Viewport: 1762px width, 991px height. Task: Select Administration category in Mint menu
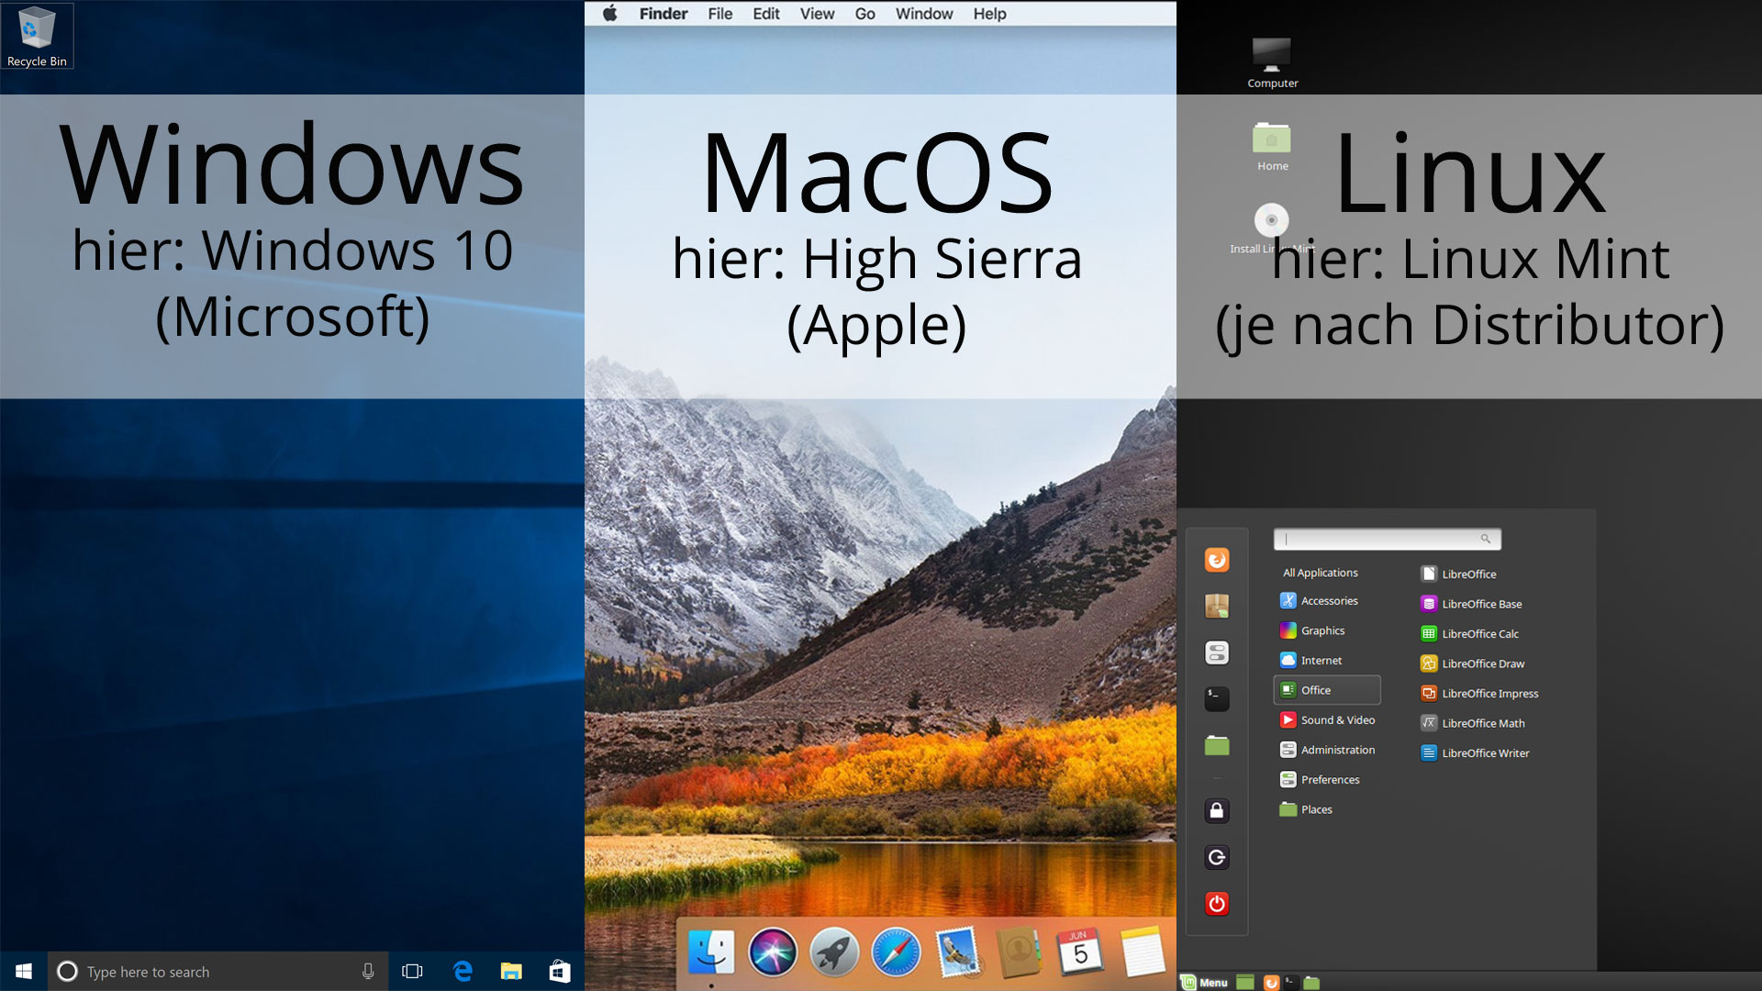[x=1327, y=750]
